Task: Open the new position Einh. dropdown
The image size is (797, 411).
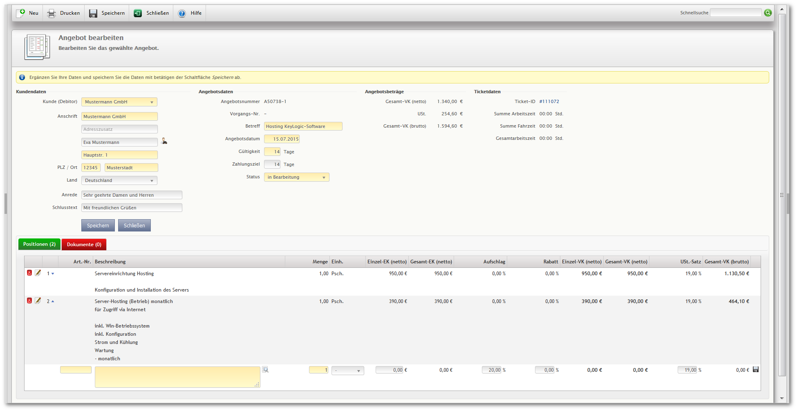Action: pos(347,371)
